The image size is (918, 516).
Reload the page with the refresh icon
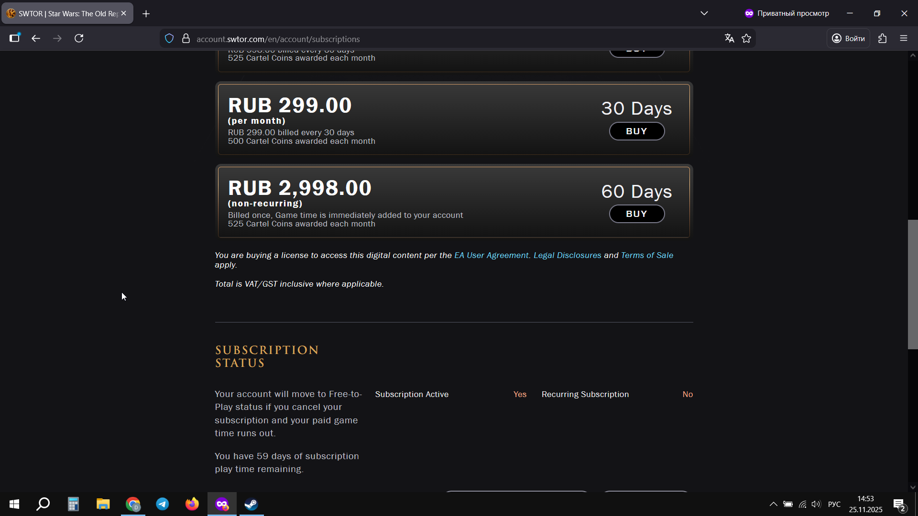tap(79, 38)
